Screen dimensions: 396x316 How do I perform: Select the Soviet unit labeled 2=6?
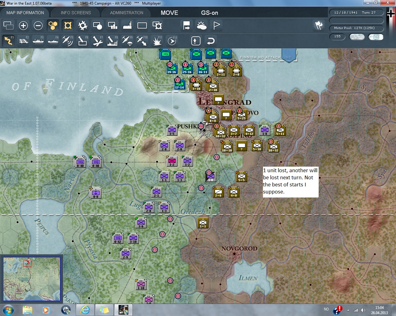point(218,192)
